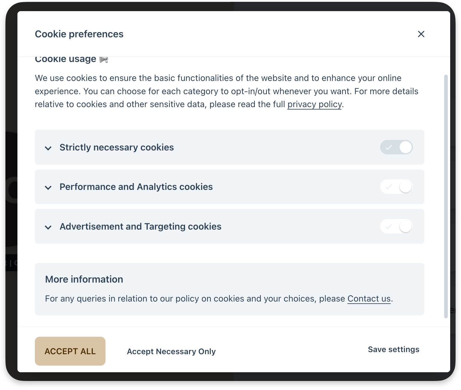
Task: Enable Performance and Analytics cookies switch
Action: coord(396,187)
